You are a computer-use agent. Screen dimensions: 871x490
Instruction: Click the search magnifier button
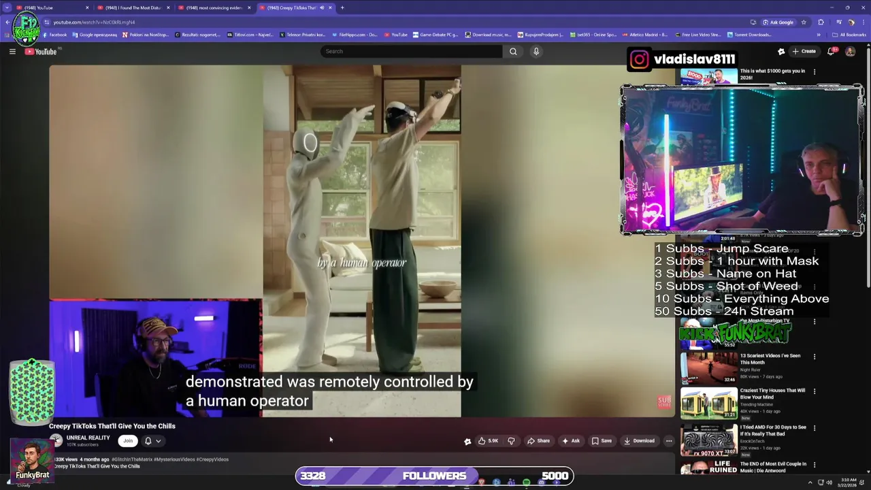point(513,51)
